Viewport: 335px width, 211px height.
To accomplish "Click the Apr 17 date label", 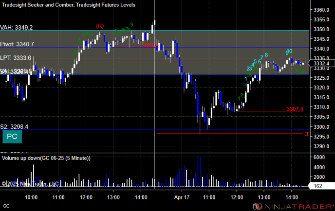I will pos(182,197).
